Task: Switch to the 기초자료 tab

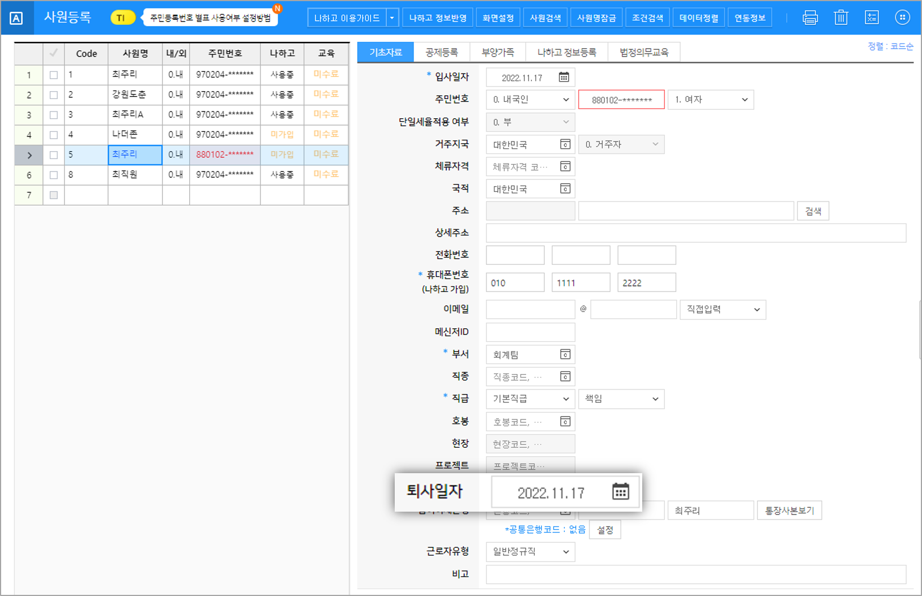Action: [x=386, y=52]
